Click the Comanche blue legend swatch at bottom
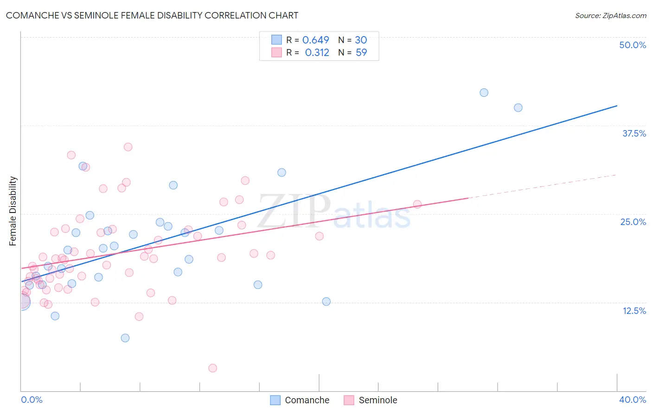The height and width of the screenshot is (413, 652). tap(275, 400)
